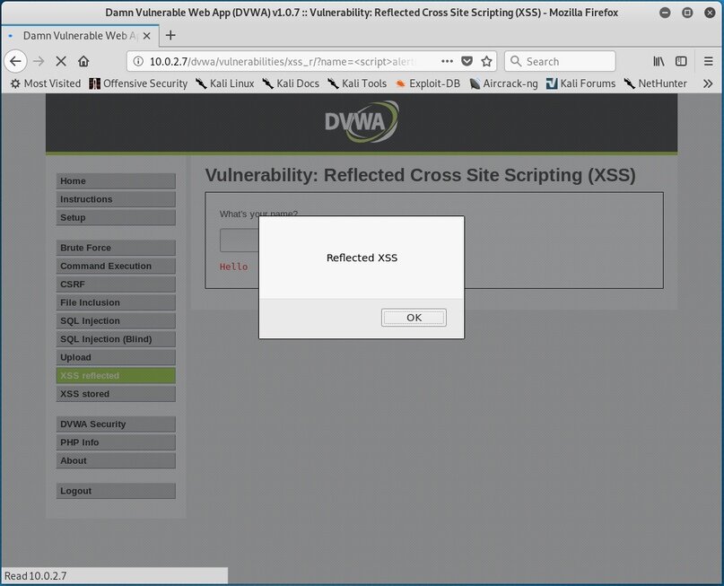Open SQL Injection menu item

click(116, 321)
